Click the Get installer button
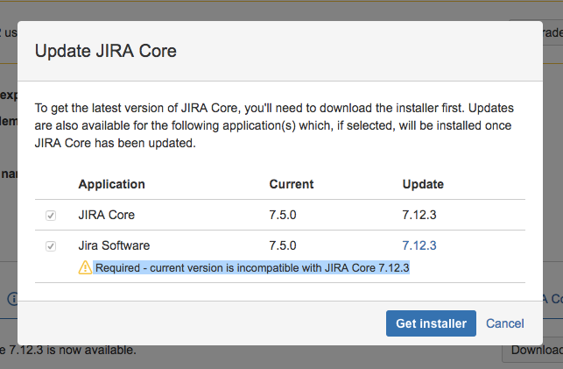 coord(431,323)
